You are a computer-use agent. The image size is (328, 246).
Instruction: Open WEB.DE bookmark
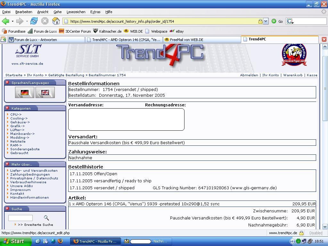[x=133, y=31]
